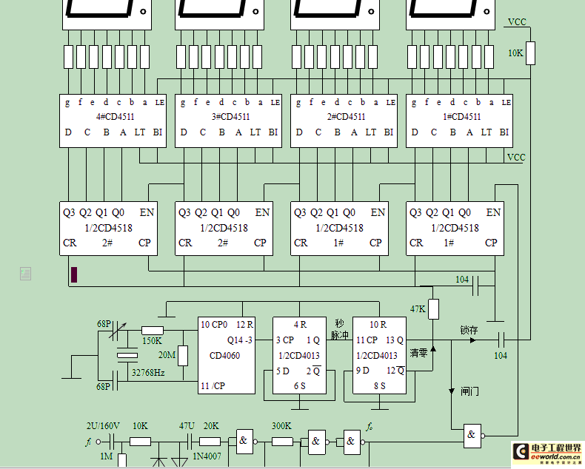The width and height of the screenshot is (585, 469).
Task: Click the 清零 signal label
Action: pos(418,353)
